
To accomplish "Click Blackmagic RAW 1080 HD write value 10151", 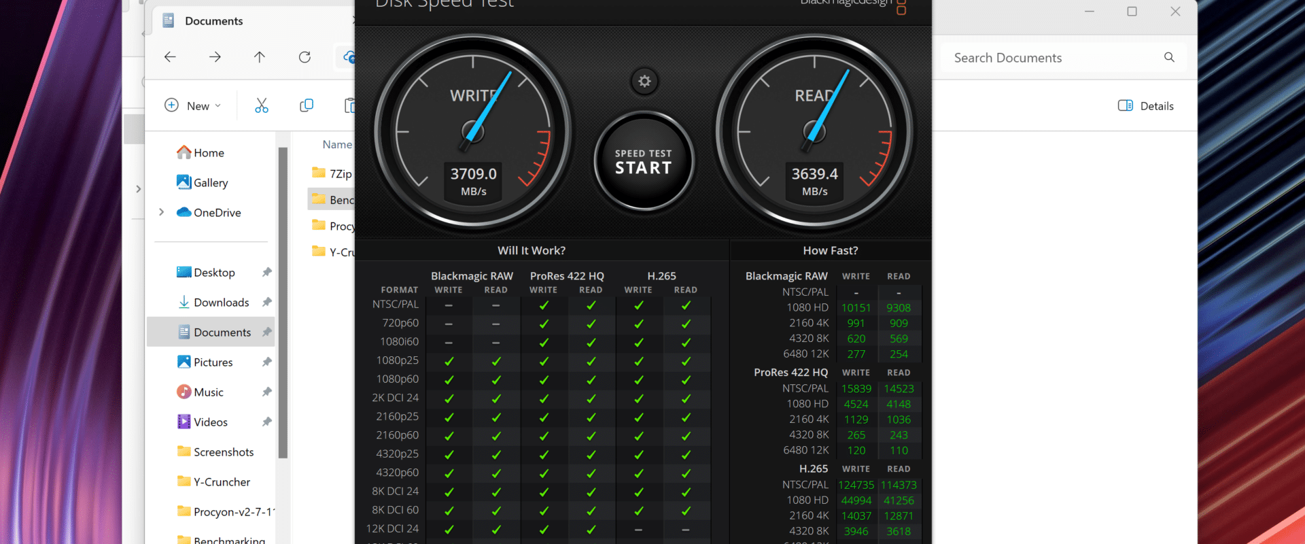I will click(x=856, y=308).
